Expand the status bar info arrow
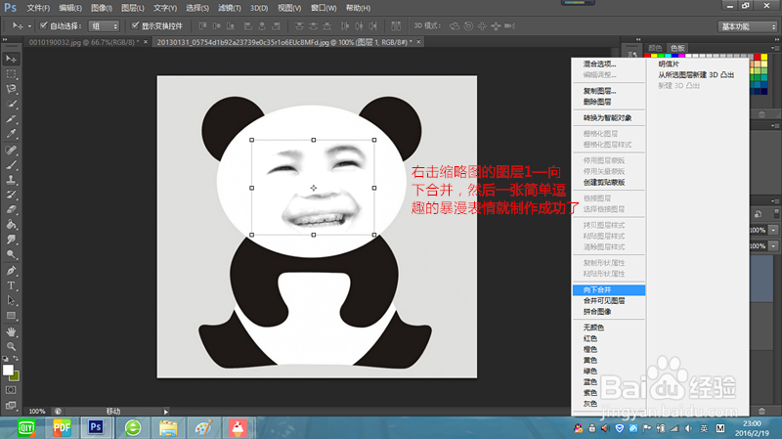 pos(166,412)
